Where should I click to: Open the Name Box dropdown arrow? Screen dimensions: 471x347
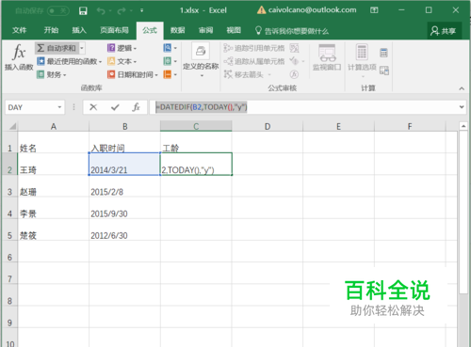(x=59, y=107)
